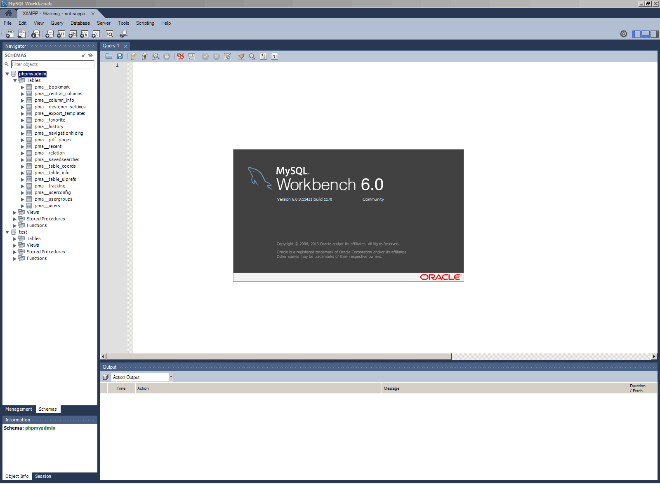660x484 pixels.
Task: Toggle invisible characters with the pilcrow icon
Action: [x=264, y=56]
